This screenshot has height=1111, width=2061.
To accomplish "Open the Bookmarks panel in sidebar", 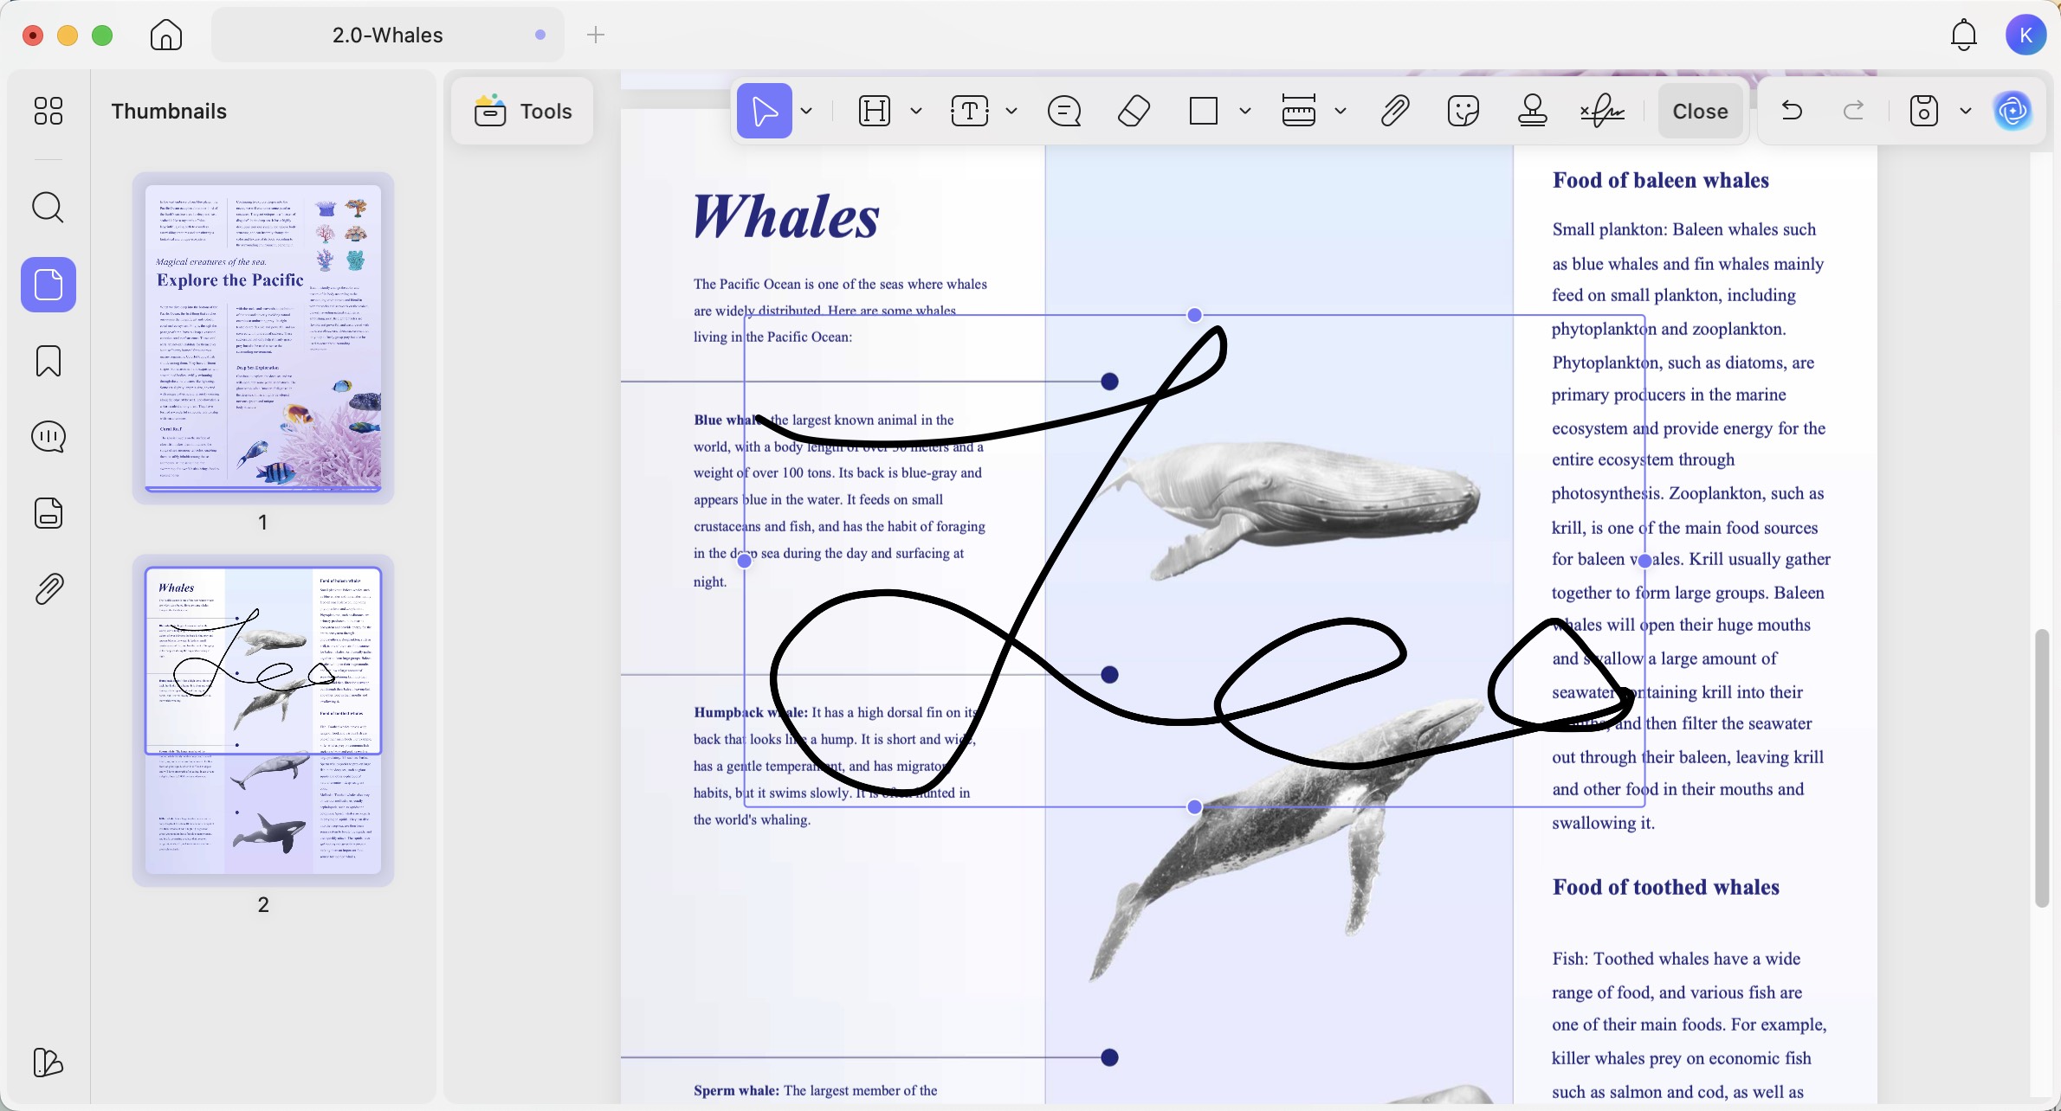I will 48,361.
